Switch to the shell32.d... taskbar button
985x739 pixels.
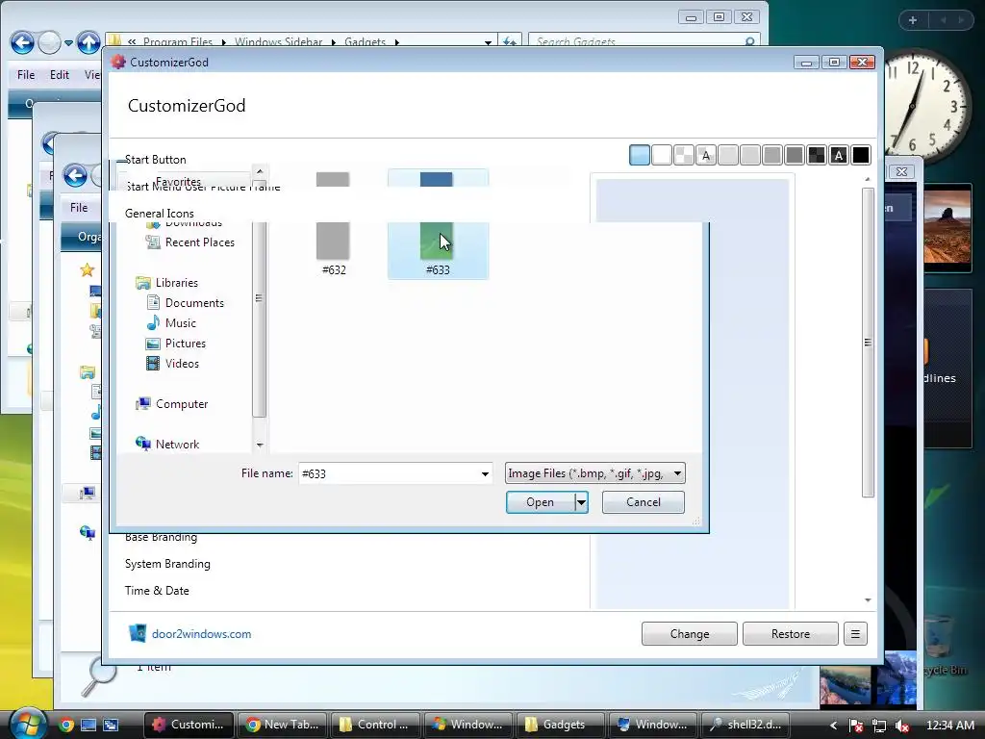(x=745, y=725)
